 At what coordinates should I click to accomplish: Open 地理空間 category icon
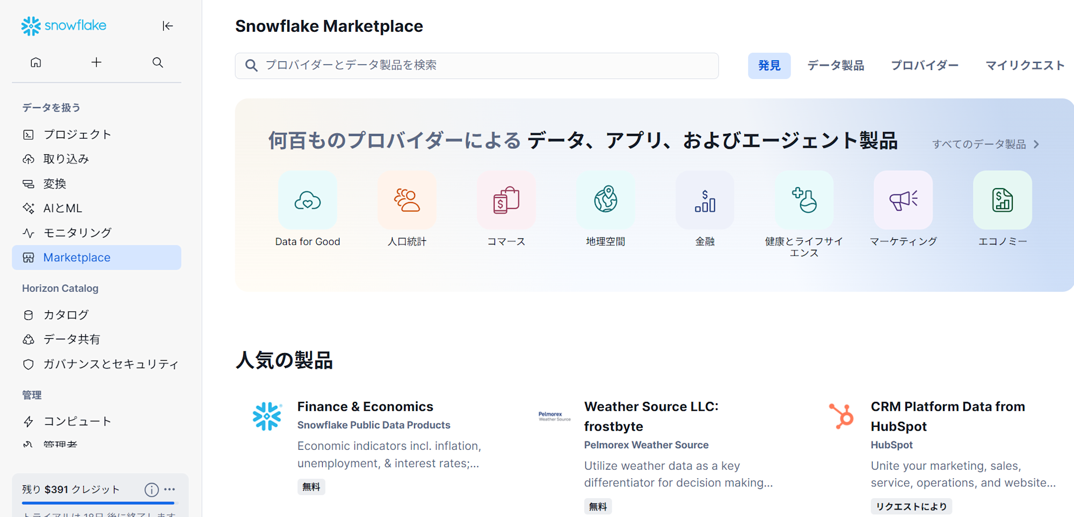pos(606,200)
